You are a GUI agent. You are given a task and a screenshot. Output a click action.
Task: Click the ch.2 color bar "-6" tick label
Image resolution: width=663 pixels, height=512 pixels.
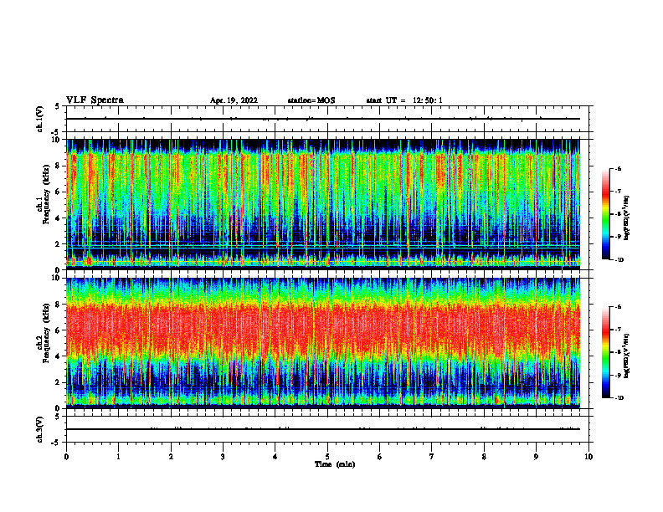(618, 307)
